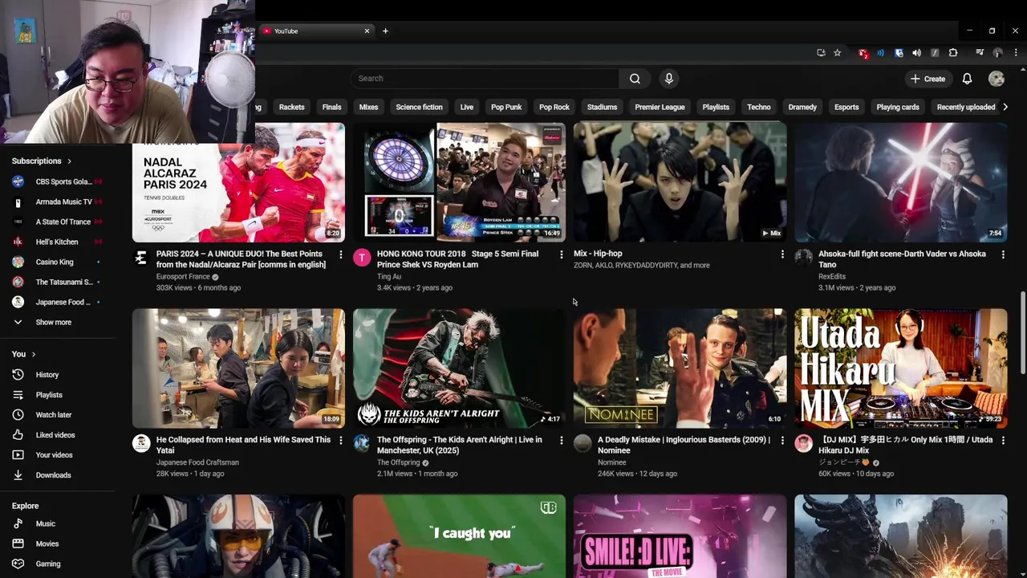This screenshot has width=1027, height=578.
Task: Play the Utada Hikaru MIX thumbnail
Action: click(900, 368)
